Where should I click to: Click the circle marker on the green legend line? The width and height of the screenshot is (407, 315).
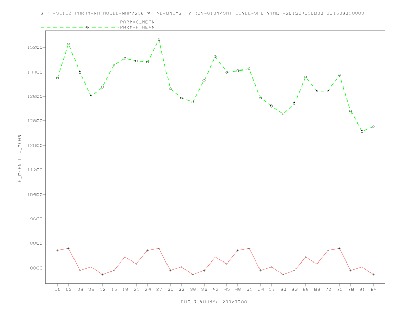coord(87,27)
